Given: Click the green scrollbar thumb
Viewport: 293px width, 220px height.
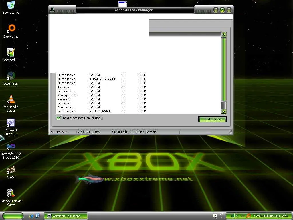Looking at the screenshot, I should point(223,69).
